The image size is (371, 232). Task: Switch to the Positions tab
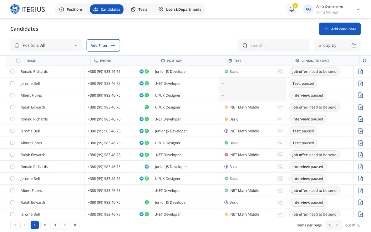pyautogui.click(x=71, y=9)
